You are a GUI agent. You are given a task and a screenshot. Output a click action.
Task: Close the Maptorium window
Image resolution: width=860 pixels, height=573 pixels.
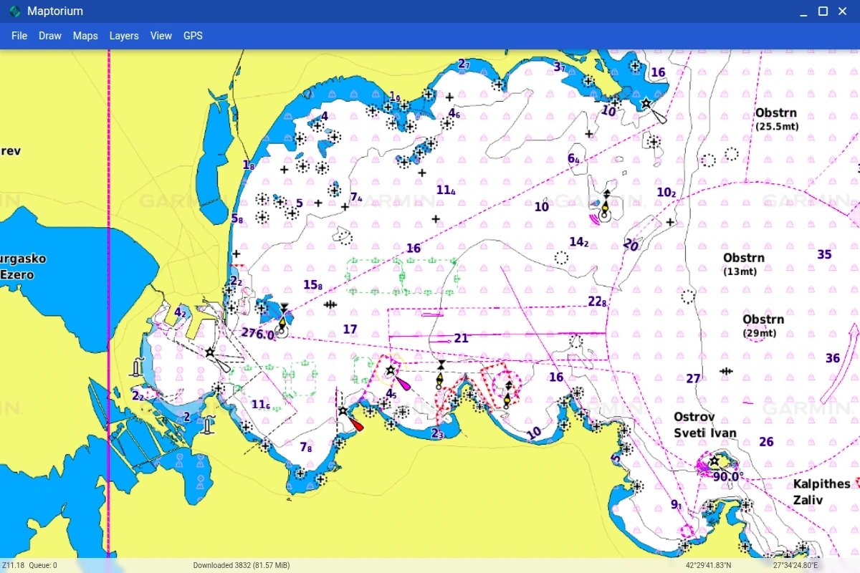[x=844, y=11]
